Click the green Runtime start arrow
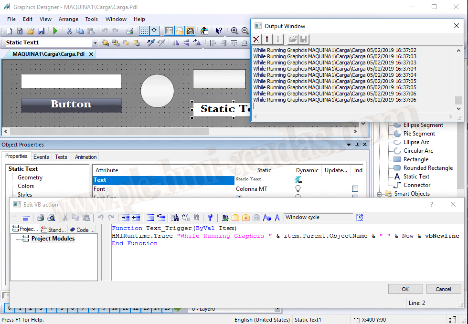Image resolution: width=468 pixels, height=324 pixels. [x=55, y=31]
